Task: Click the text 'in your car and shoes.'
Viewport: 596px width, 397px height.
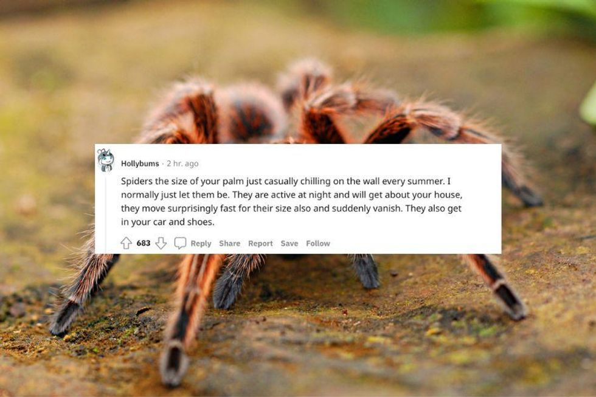Action: pyautogui.click(x=168, y=222)
